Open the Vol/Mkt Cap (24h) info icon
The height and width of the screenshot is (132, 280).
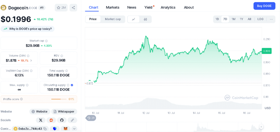coord(31,71)
